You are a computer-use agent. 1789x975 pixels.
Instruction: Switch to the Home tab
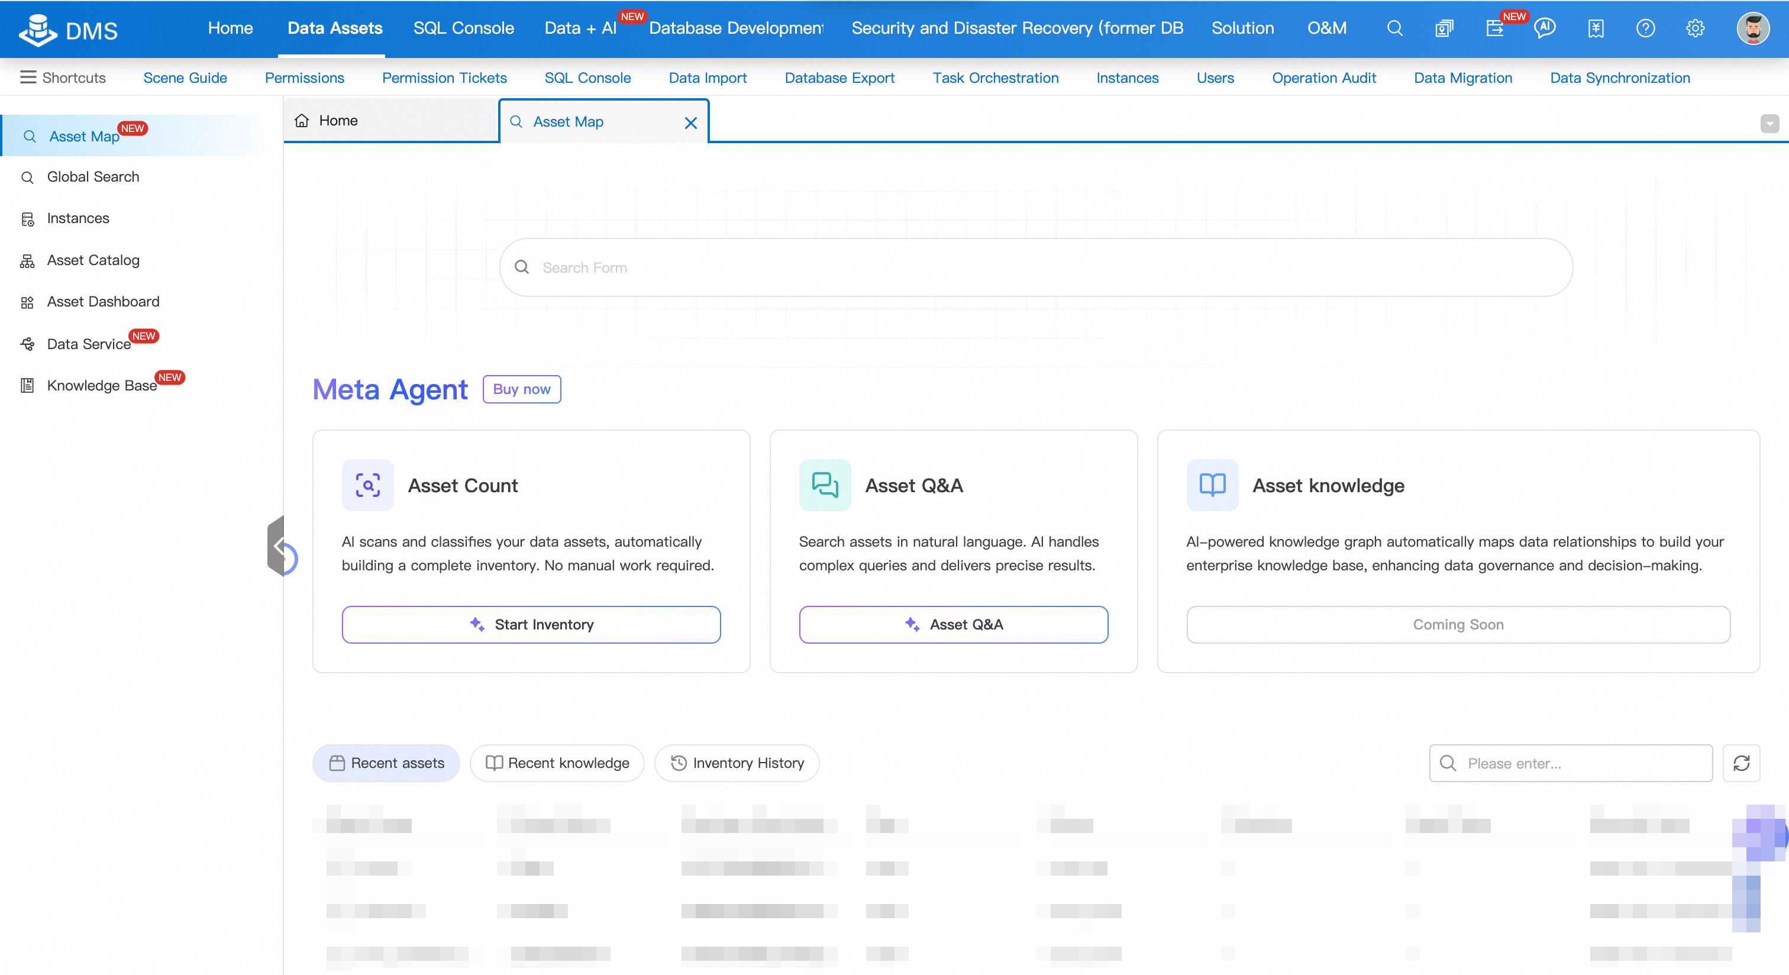click(x=338, y=121)
